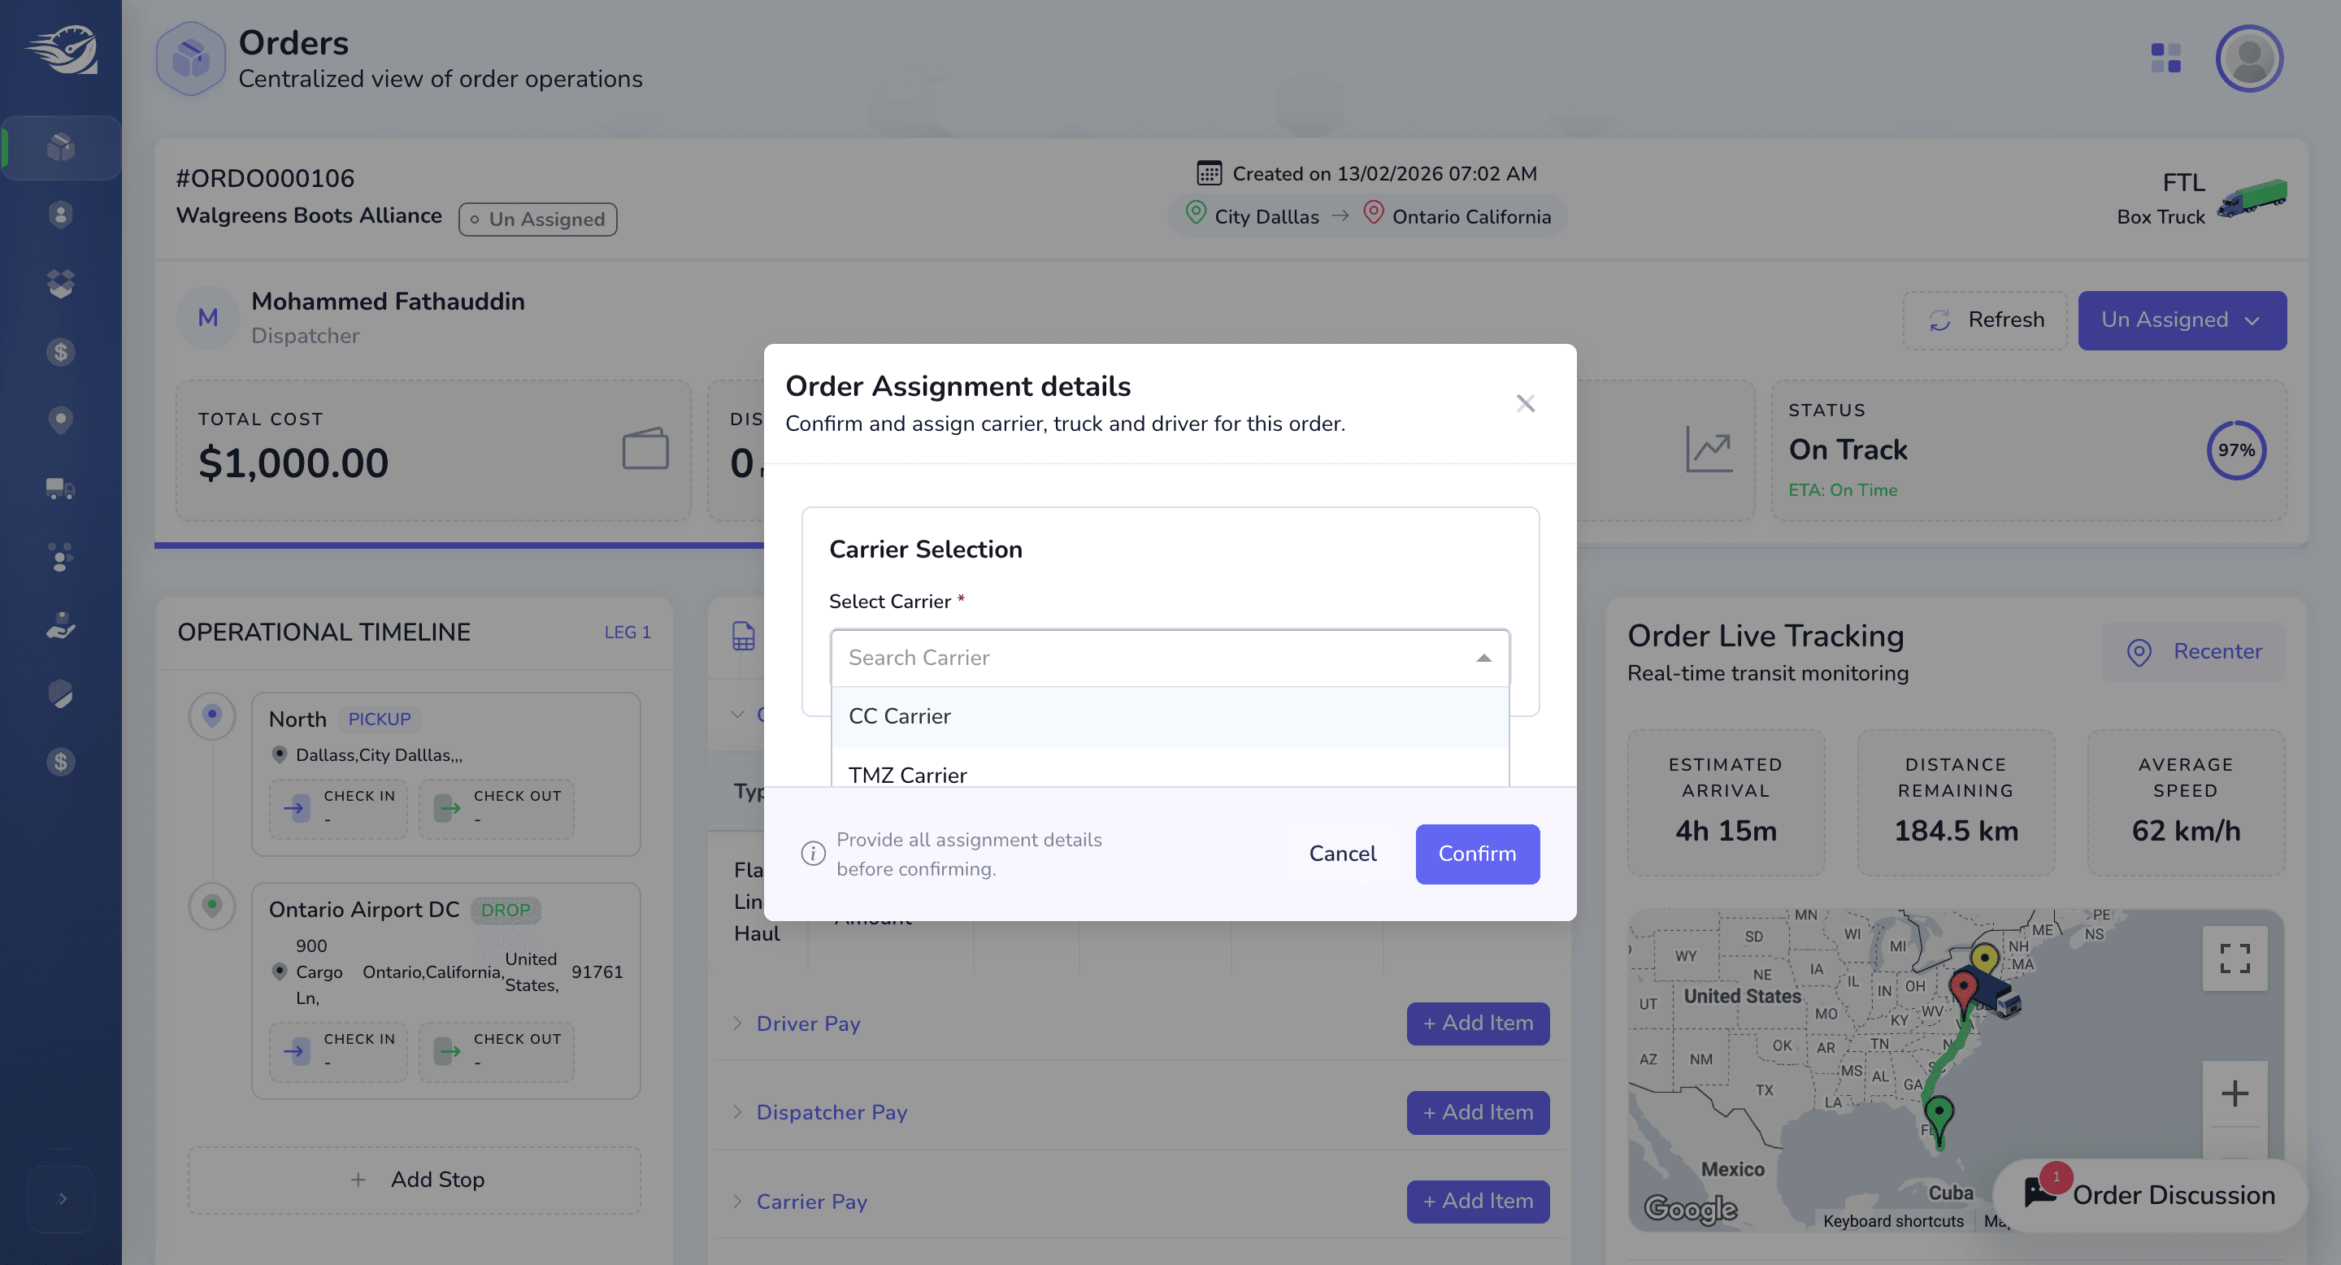
Task: Open the lower dollar icon in sidebar
Action: [60, 762]
